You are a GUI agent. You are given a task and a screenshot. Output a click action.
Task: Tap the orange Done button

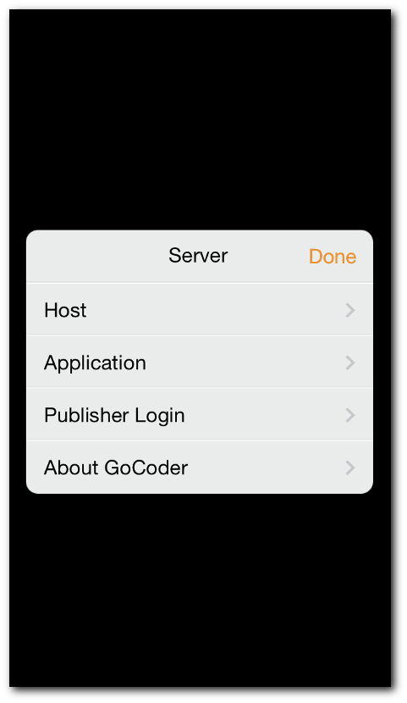pyautogui.click(x=333, y=257)
